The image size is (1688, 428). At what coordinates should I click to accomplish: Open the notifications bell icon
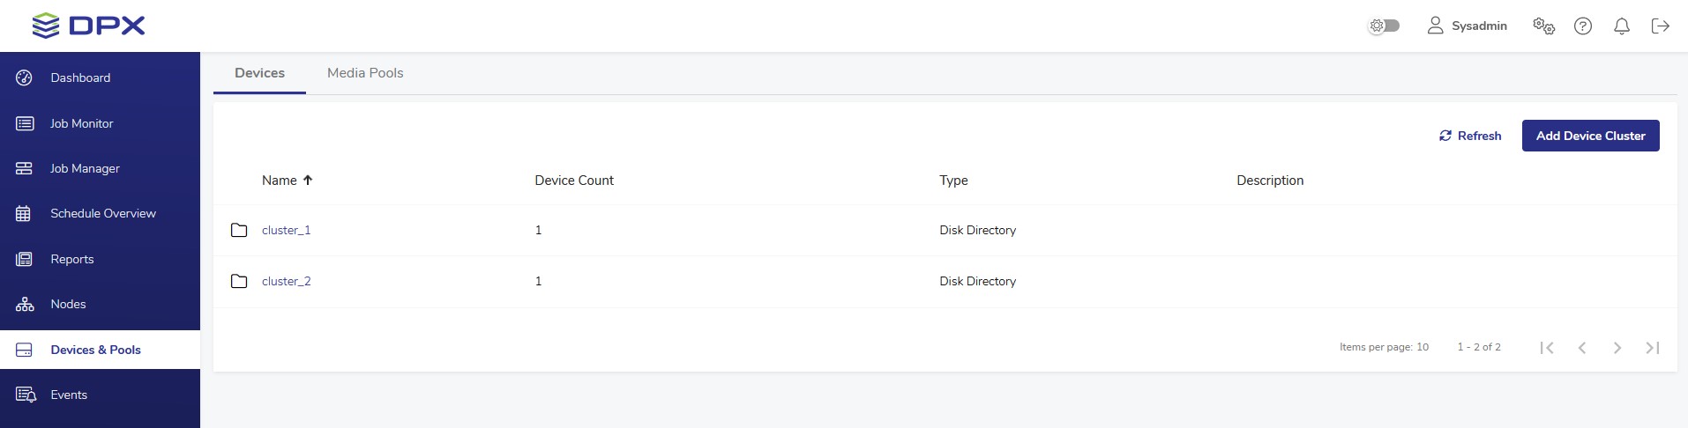point(1621,26)
